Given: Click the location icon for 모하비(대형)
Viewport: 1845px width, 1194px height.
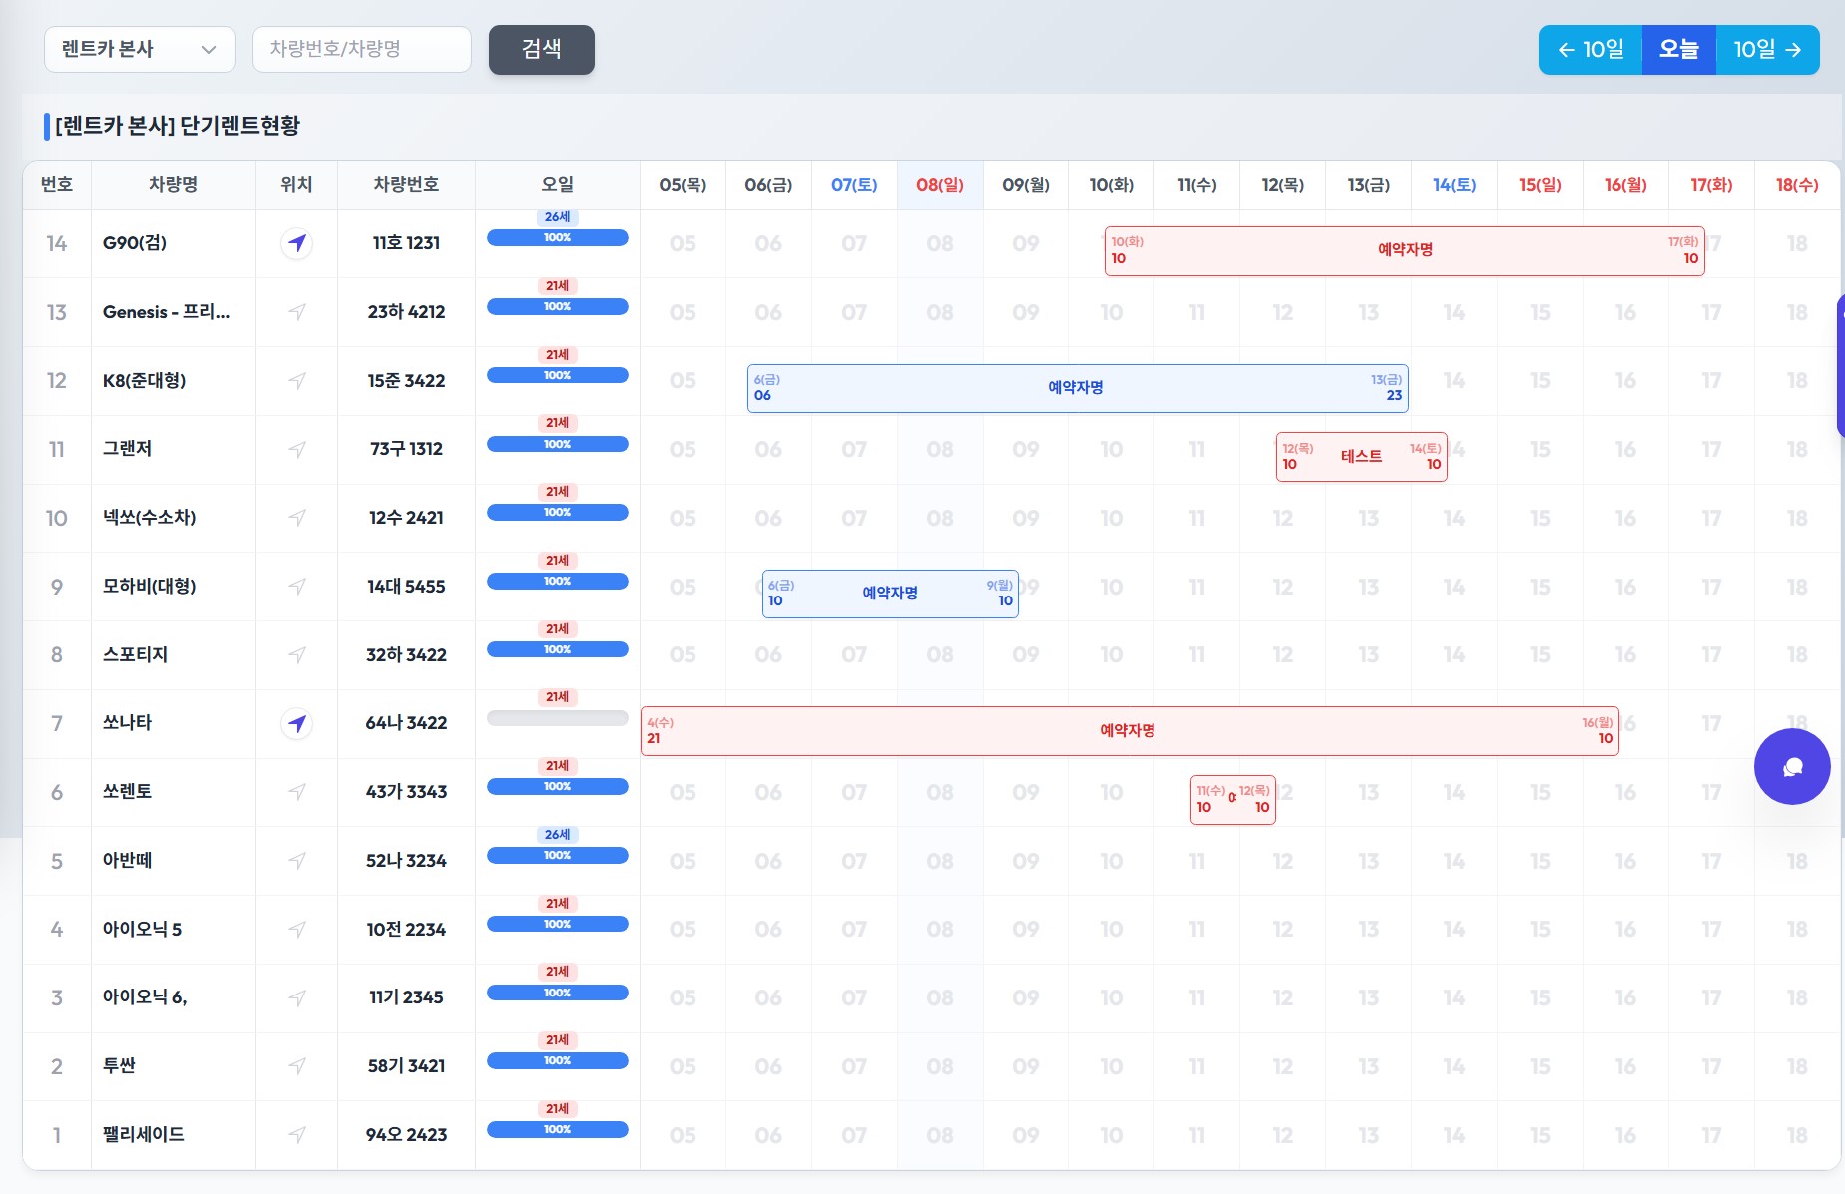Looking at the screenshot, I should click(x=296, y=587).
